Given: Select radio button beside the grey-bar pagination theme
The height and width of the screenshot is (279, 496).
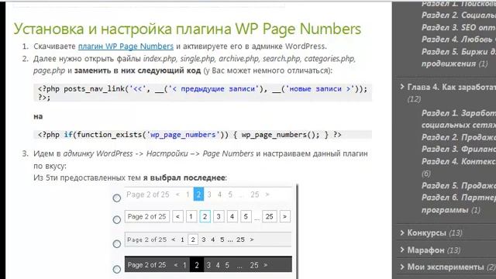Looking at the screenshot, I should (117, 244).
